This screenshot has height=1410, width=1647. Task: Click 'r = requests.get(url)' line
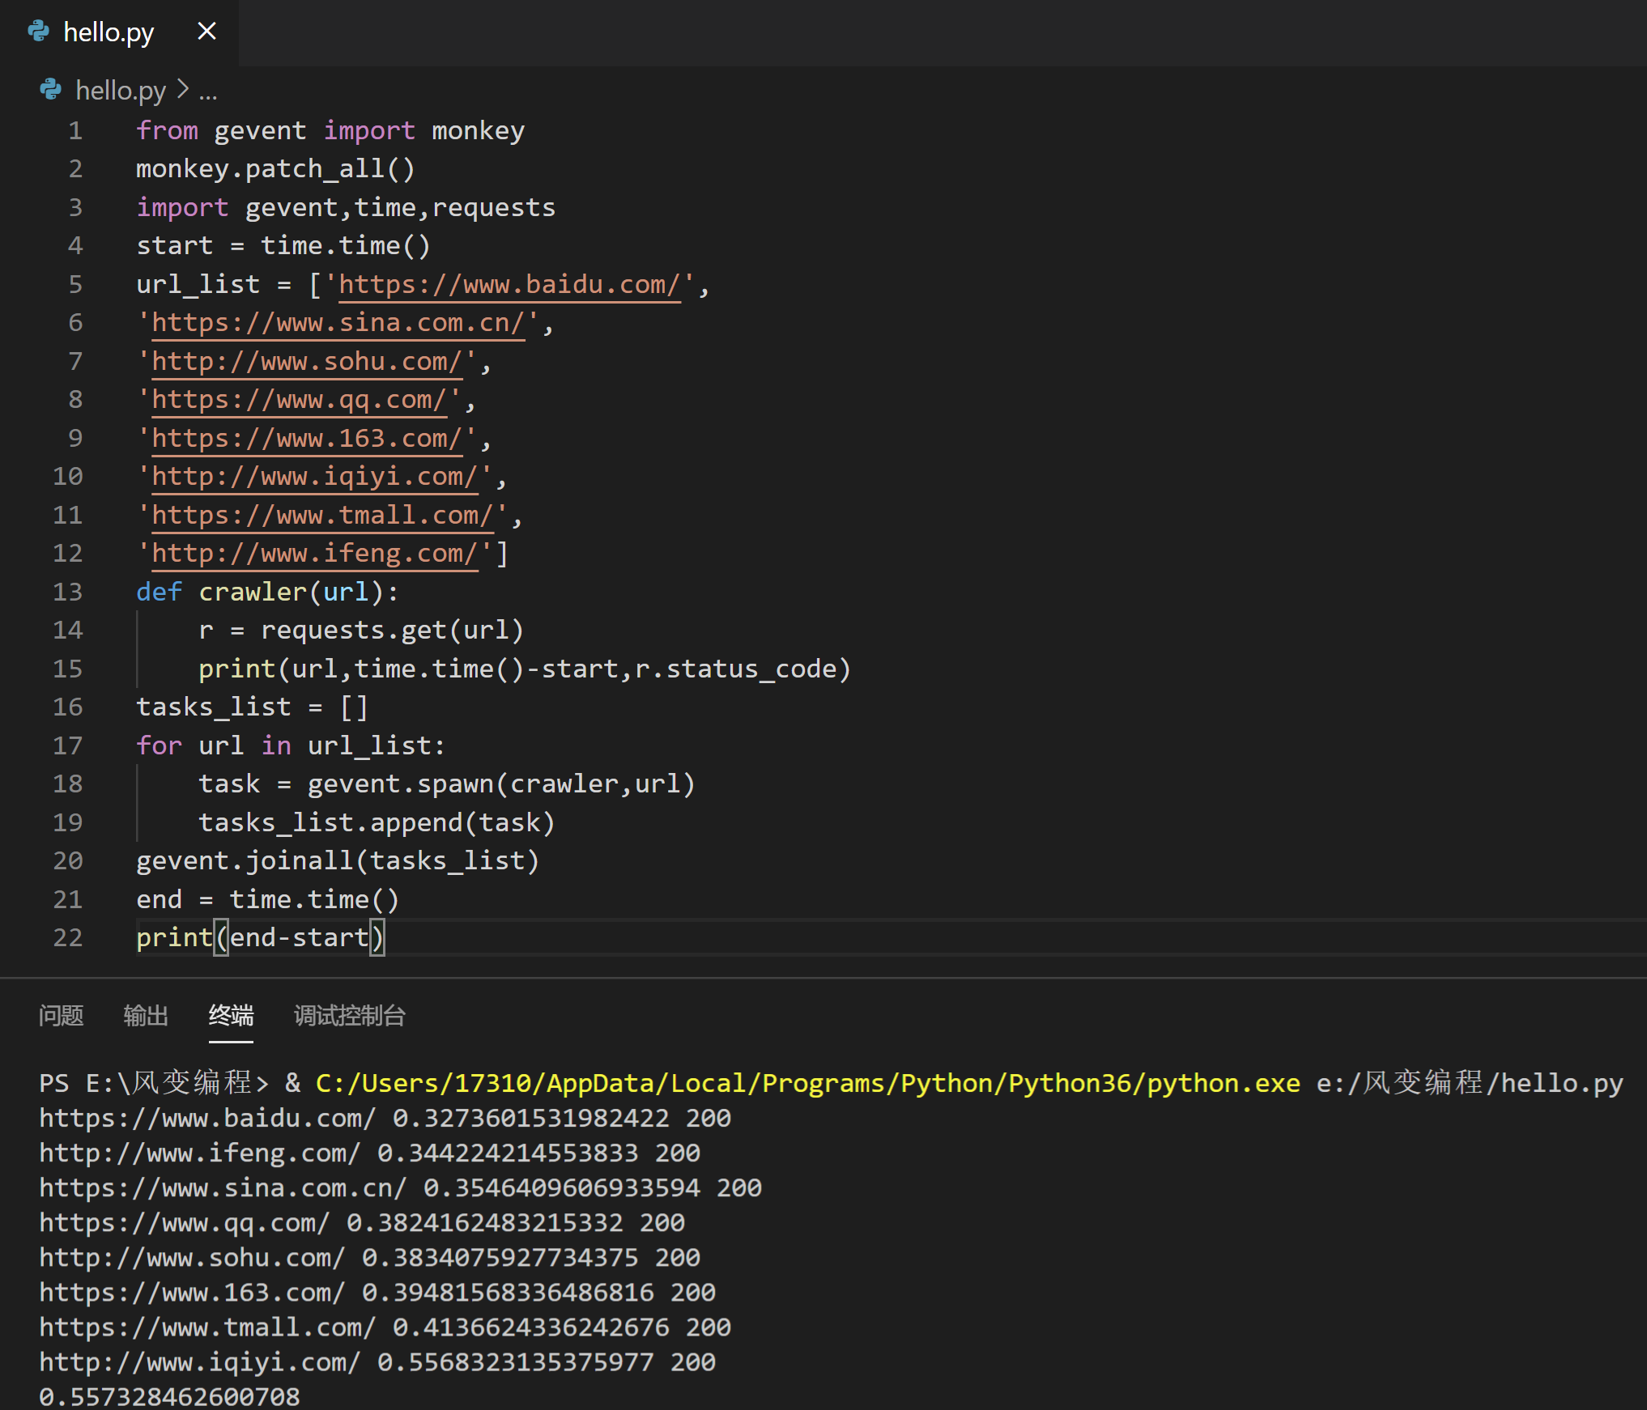click(x=361, y=631)
